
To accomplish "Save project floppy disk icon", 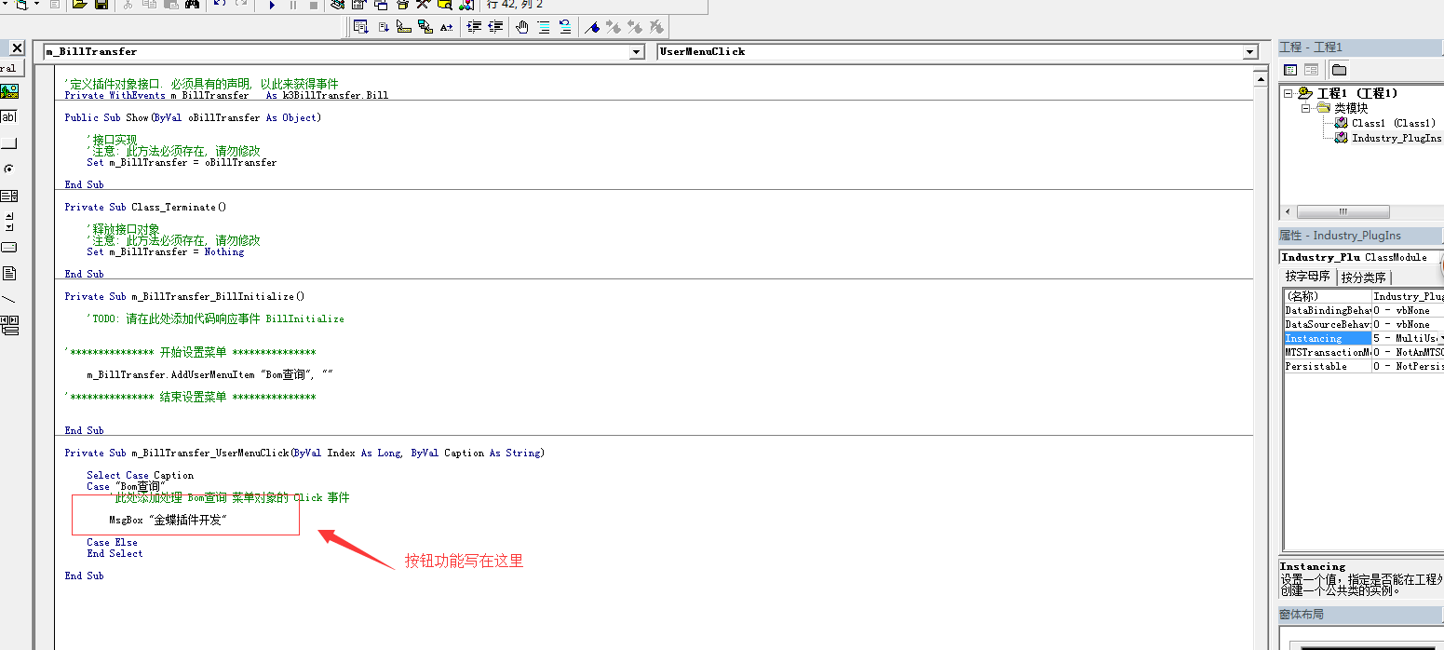I will (x=101, y=4).
